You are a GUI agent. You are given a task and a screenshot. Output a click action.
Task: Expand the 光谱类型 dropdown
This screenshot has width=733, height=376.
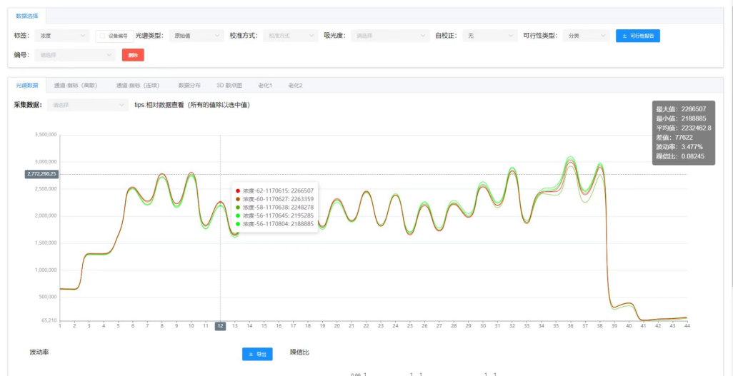pos(196,36)
